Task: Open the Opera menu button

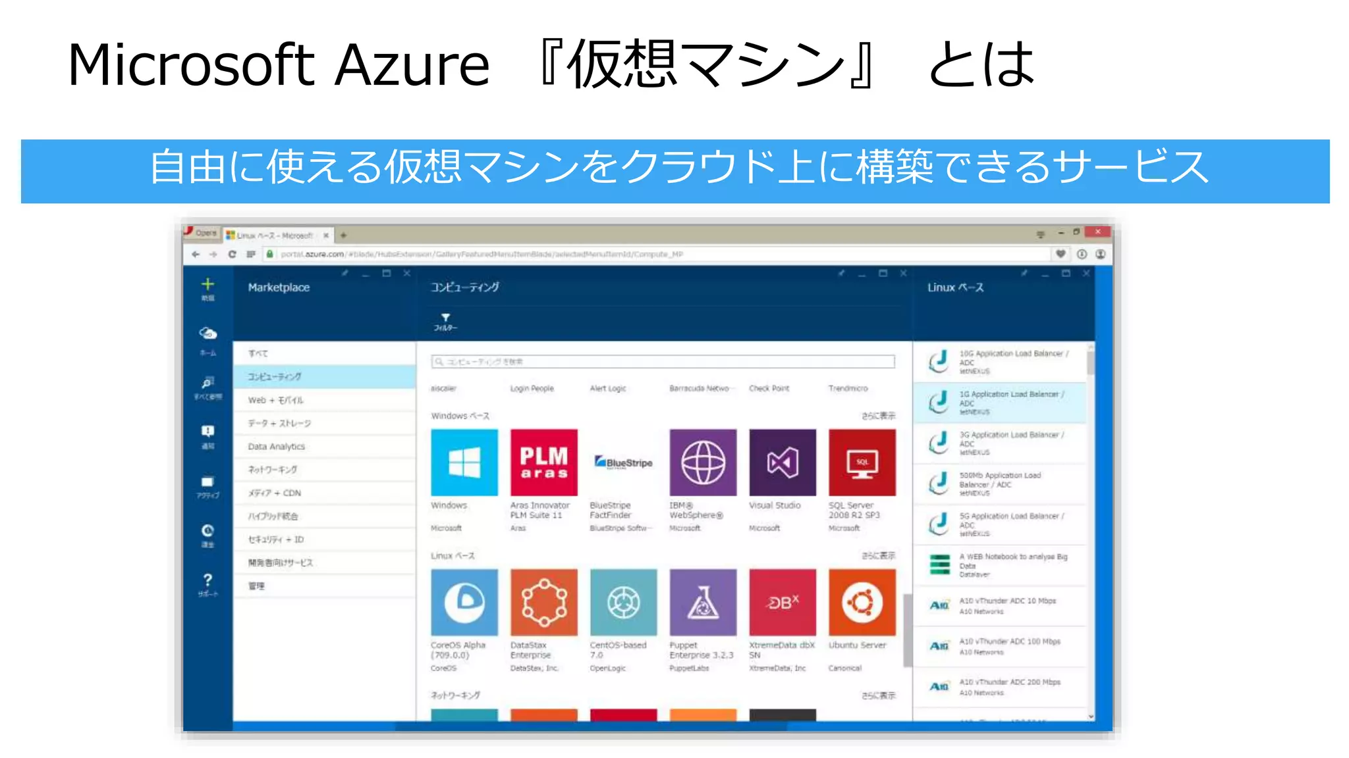Action: [x=201, y=233]
